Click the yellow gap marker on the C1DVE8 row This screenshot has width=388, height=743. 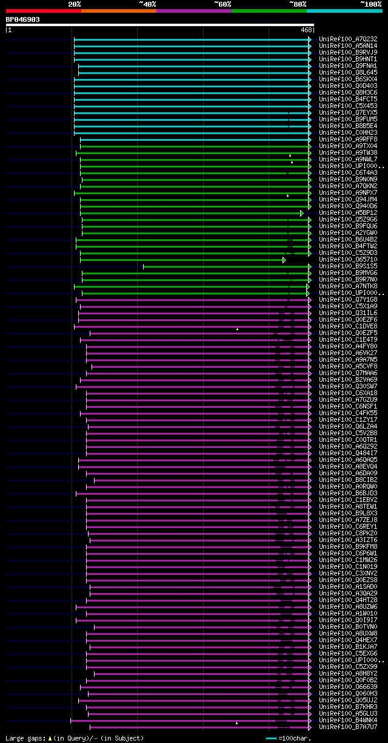(x=238, y=329)
